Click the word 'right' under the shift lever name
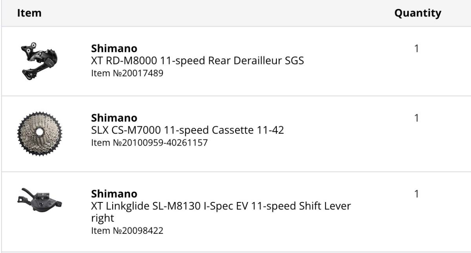 (x=102, y=218)
